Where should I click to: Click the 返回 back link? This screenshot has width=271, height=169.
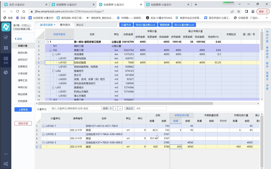tap(19, 39)
